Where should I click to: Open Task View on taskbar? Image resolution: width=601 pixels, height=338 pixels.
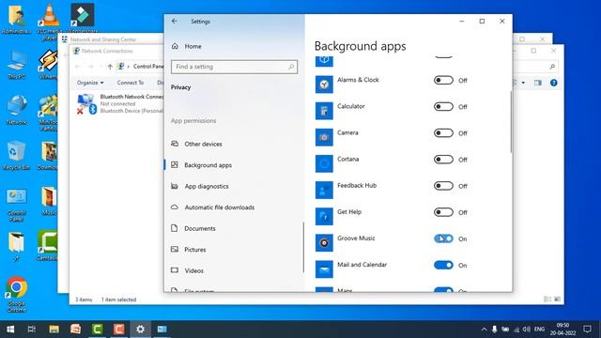point(31,330)
